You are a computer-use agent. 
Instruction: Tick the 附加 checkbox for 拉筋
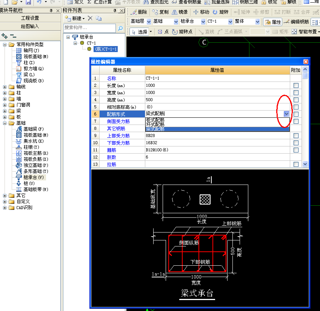click(x=296, y=164)
